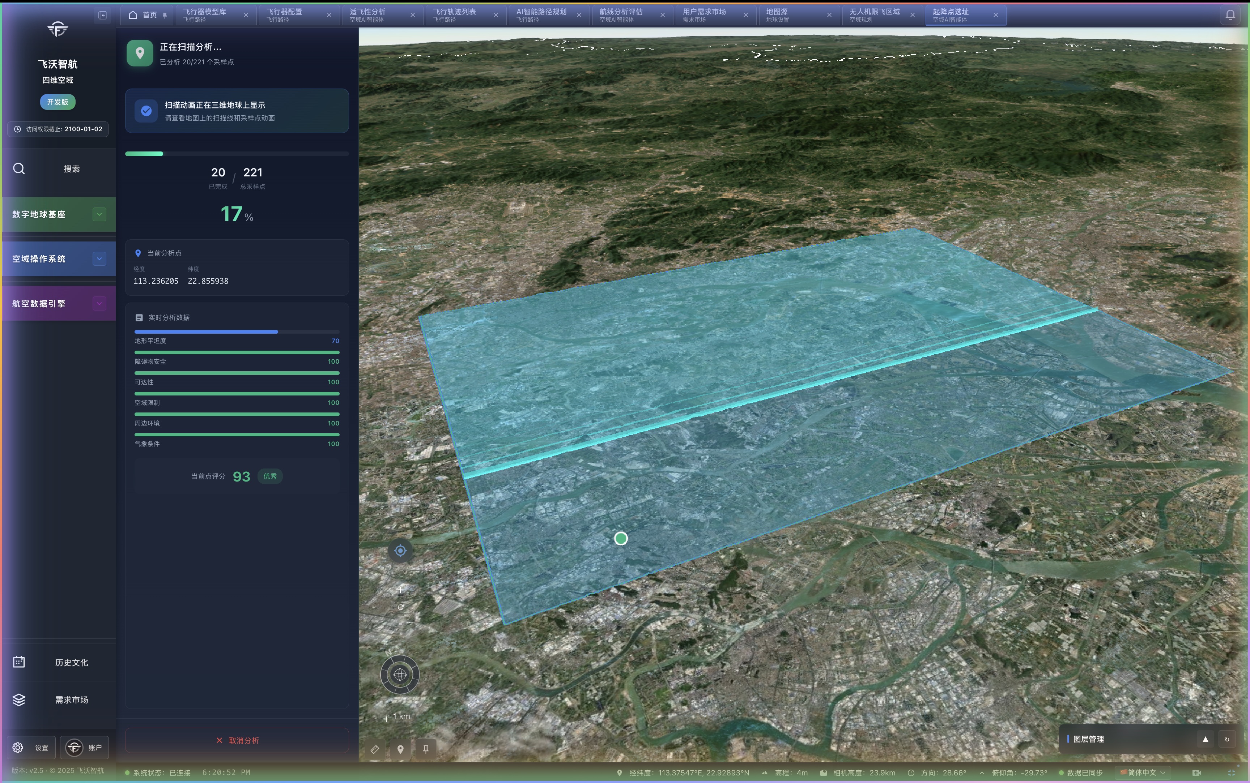This screenshot has height=783, width=1250.
Task: Click the locate-me target icon on map
Action: pyautogui.click(x=400, y=551)
